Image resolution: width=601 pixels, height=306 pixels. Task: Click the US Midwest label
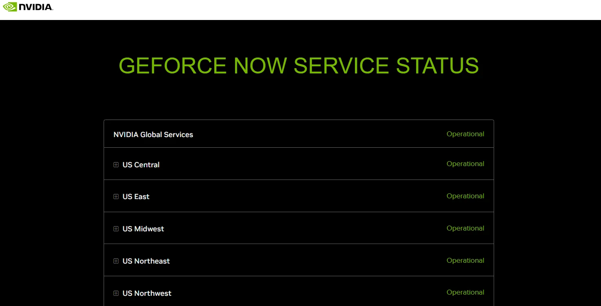point(143,229)
